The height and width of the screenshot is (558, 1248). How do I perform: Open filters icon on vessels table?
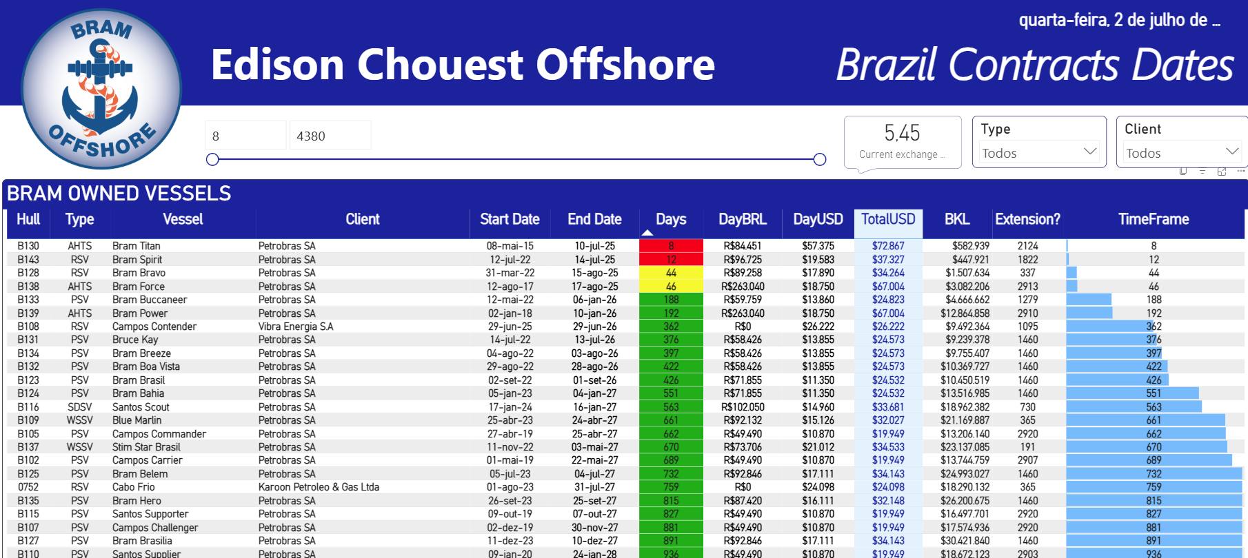click(x=1202, y=172)
